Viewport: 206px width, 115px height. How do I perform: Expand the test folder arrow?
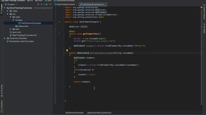[11, 29]
